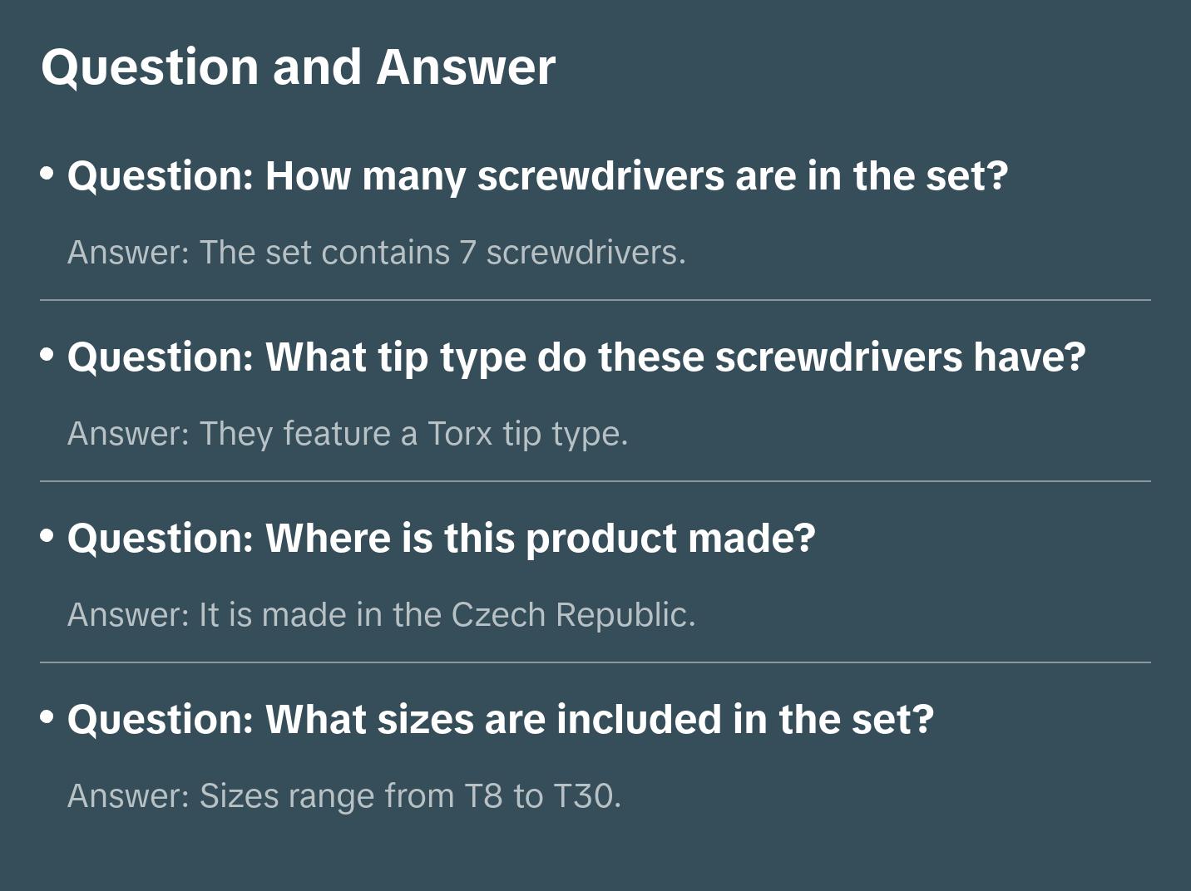Screen dimensions: 1191x891
Task: Click divider below the Czech Republic answer
Action: (595, 662)
